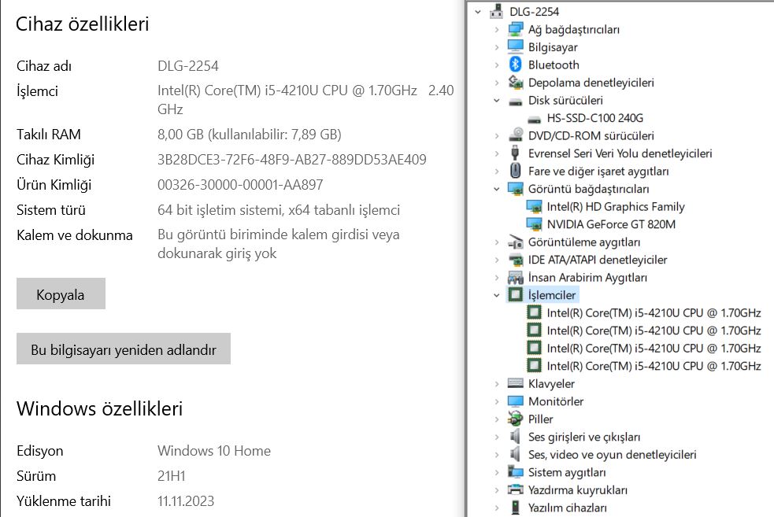Expand the İnsan Arabirim Aygıtları category
The height and width of the screenshot is (517, 774).
coord(497,278)
